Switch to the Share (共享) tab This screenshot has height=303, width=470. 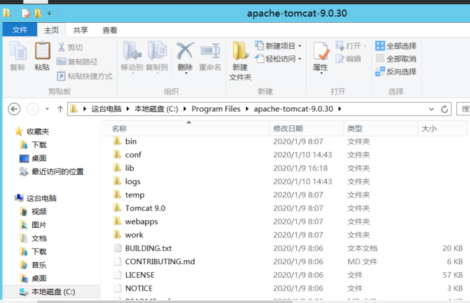tap(80, 30)
